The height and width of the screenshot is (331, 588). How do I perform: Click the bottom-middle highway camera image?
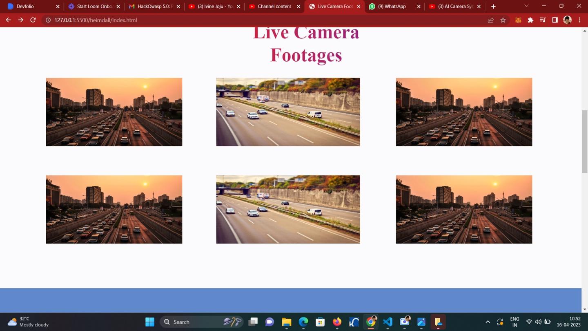(x=288, y=209)
